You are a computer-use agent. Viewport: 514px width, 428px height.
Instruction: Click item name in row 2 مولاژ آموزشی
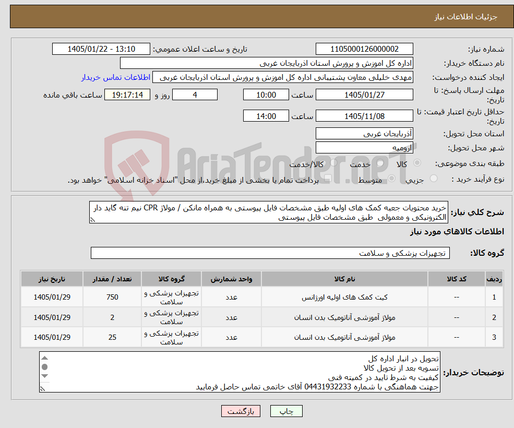pos(344,317)
